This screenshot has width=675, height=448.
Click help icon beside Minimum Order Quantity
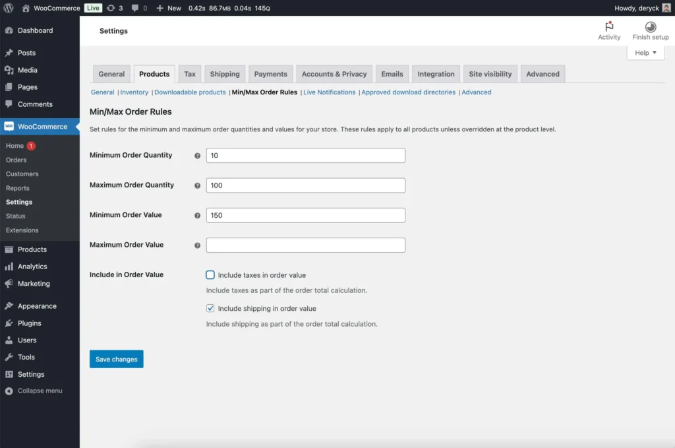pos(197,156)
